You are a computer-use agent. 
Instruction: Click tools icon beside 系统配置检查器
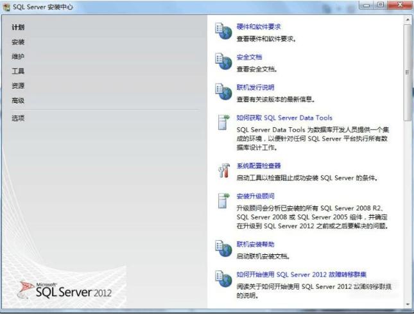coord(224,170)
